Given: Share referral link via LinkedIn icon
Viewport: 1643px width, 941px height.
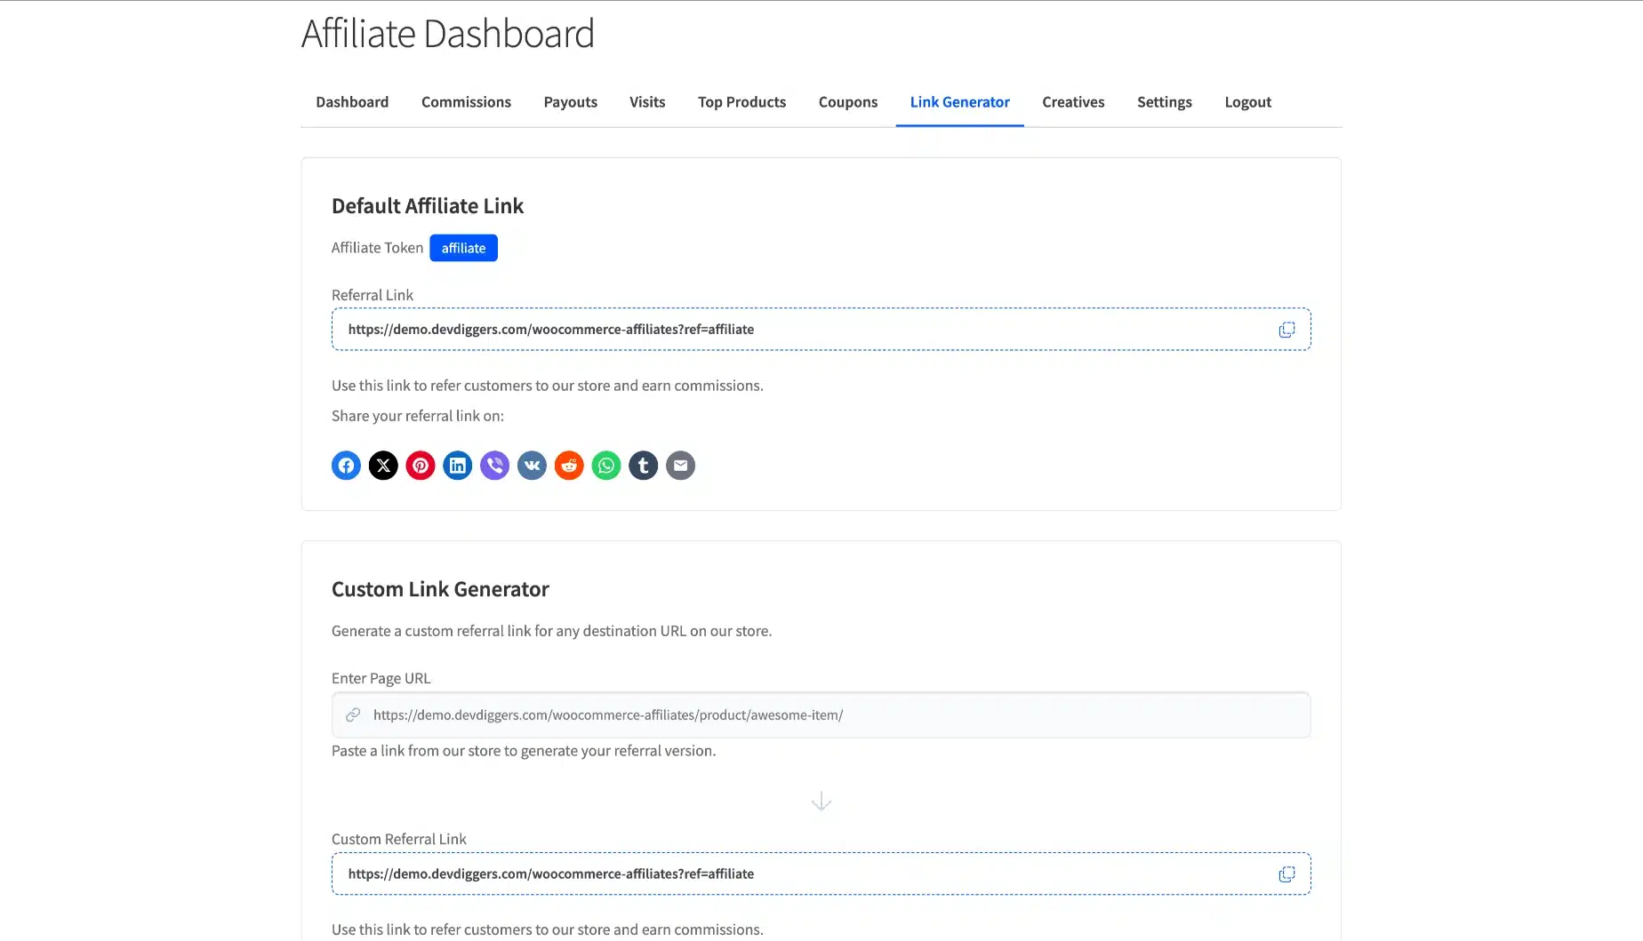Looking at the screenshot, I should (458, 466).
